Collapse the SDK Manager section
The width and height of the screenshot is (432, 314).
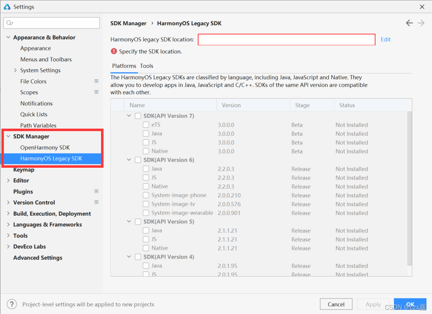click(x=8, y=136)
